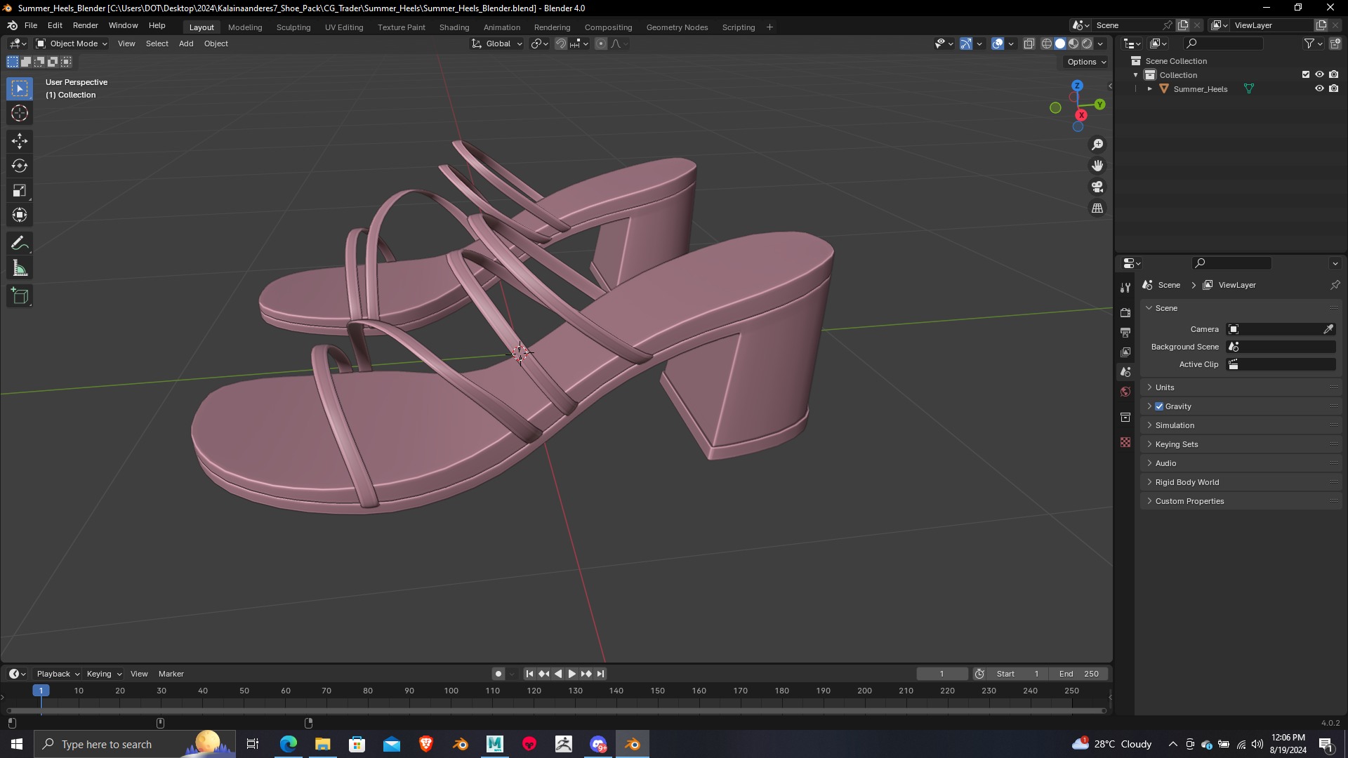Screen dimensions: 1348x758
Task: Open the outliner filter dropdown
Action: 1313,44
